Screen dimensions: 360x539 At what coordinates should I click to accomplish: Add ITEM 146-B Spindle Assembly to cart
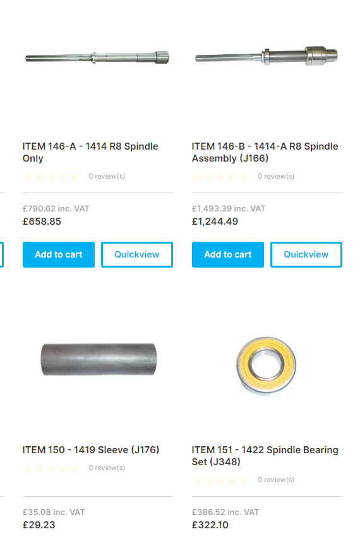tap(227, 254)
